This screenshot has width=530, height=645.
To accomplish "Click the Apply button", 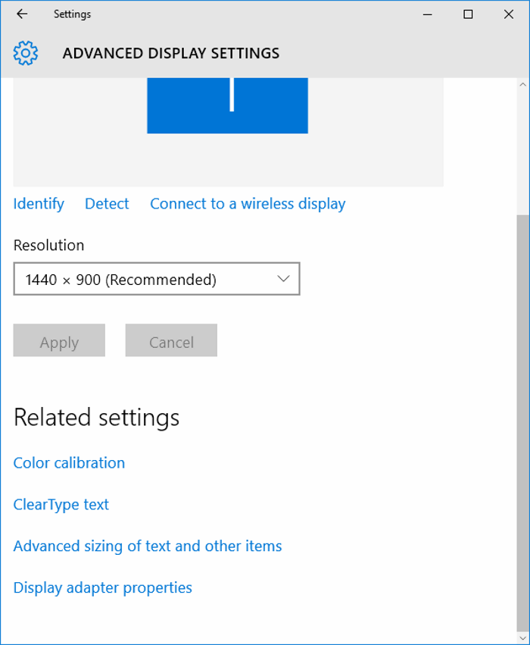I will coord(59,340).
